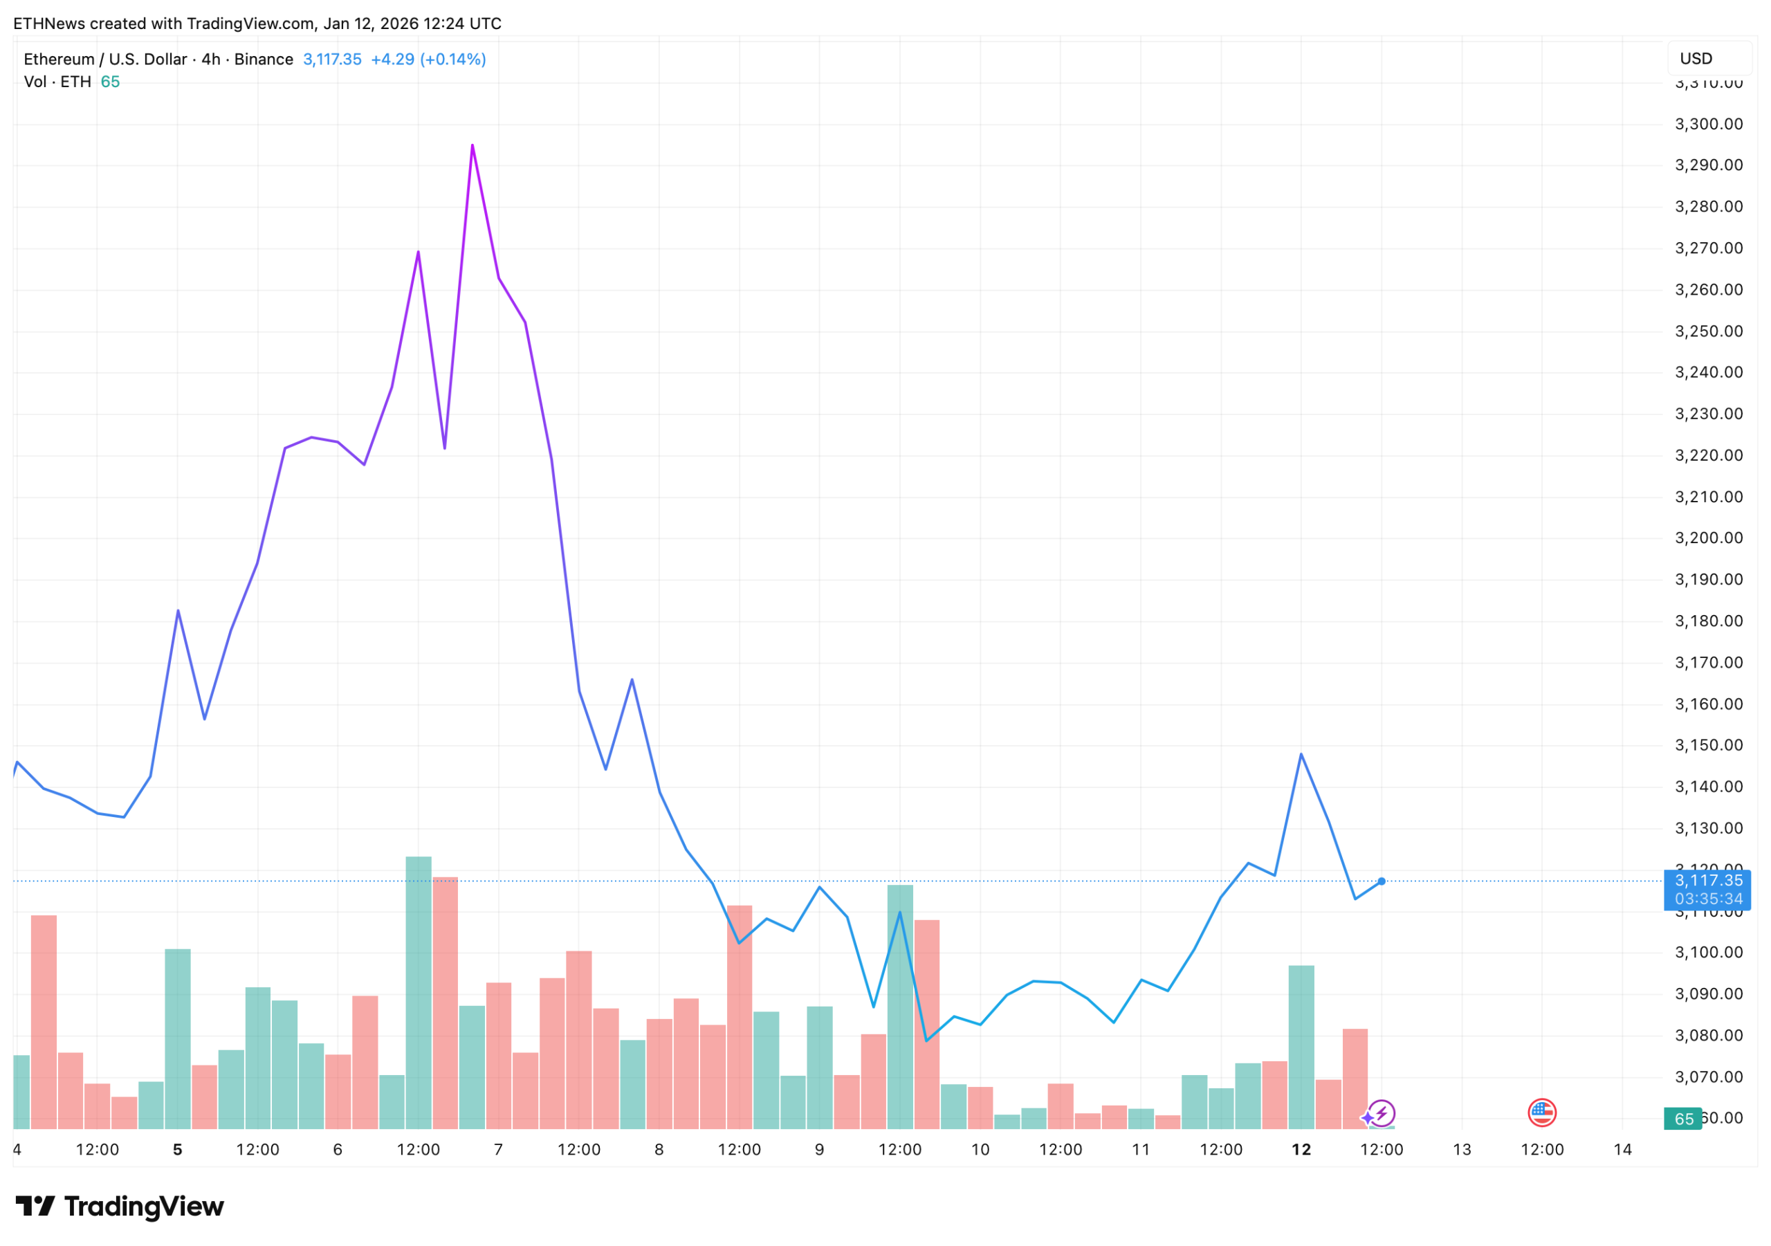
Task: Click the TradingView logo at bottom left
Action: [x=120, y=1206]
